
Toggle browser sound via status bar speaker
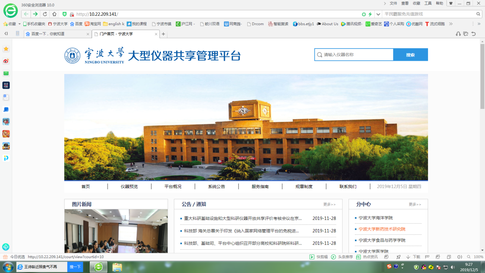pos(459,257)
